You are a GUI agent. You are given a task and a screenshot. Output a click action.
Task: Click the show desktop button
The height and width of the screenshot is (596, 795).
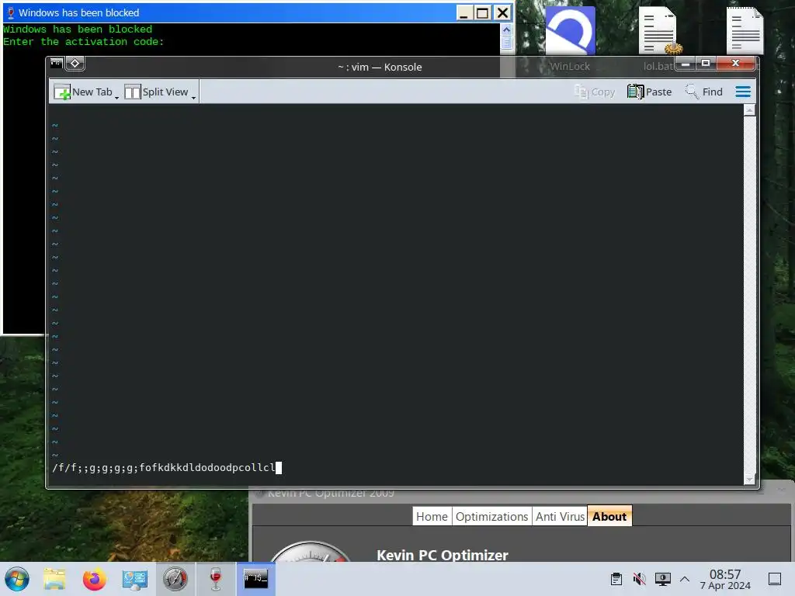(775, 579)
